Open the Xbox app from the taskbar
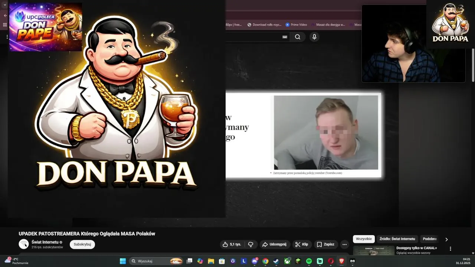This screenshot has width=475, height=267. pyautogui.click(x=287, y=261)
